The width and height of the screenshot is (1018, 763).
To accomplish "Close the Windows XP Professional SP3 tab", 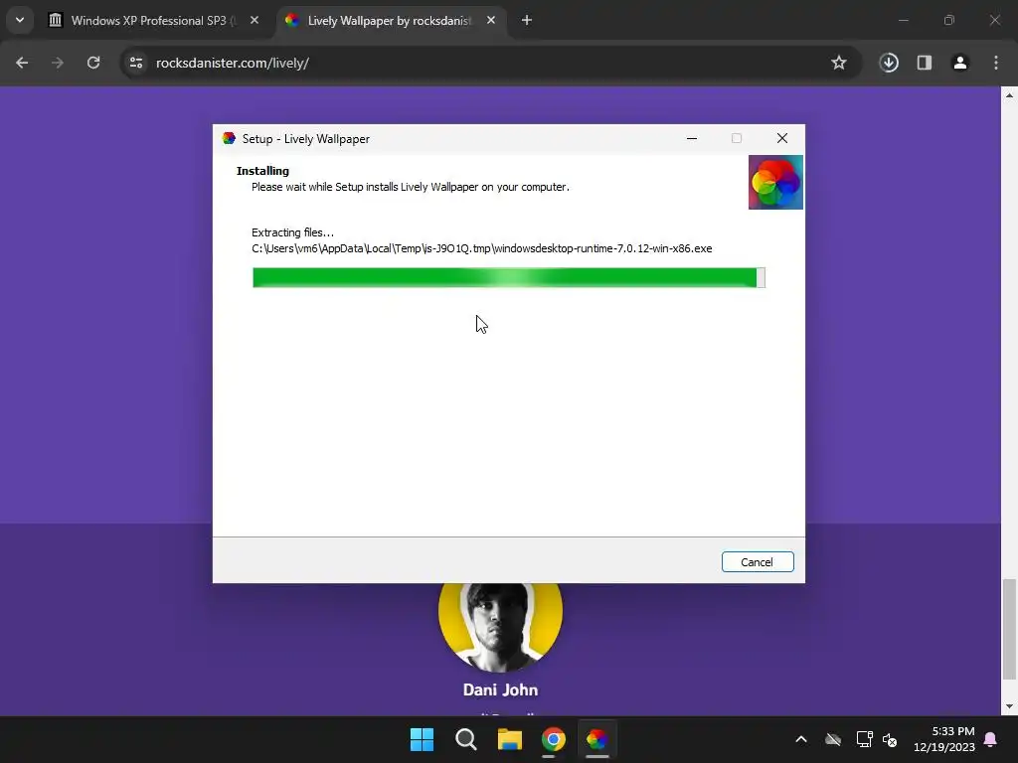I will pos(254,21).
